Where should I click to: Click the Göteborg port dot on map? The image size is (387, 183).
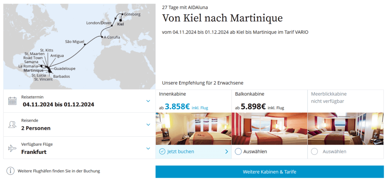[122, 14]
